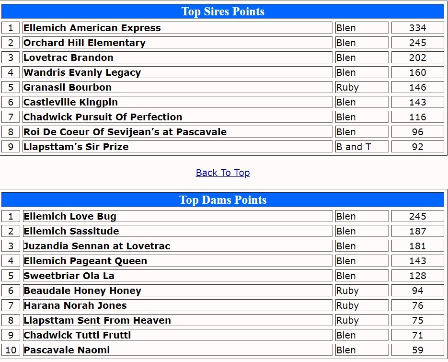Image resolution: width=448 pixels, height=362 pixels.
Task: Select Roi De Coeur Of Sevijean's entry
Action: point(125,132)
